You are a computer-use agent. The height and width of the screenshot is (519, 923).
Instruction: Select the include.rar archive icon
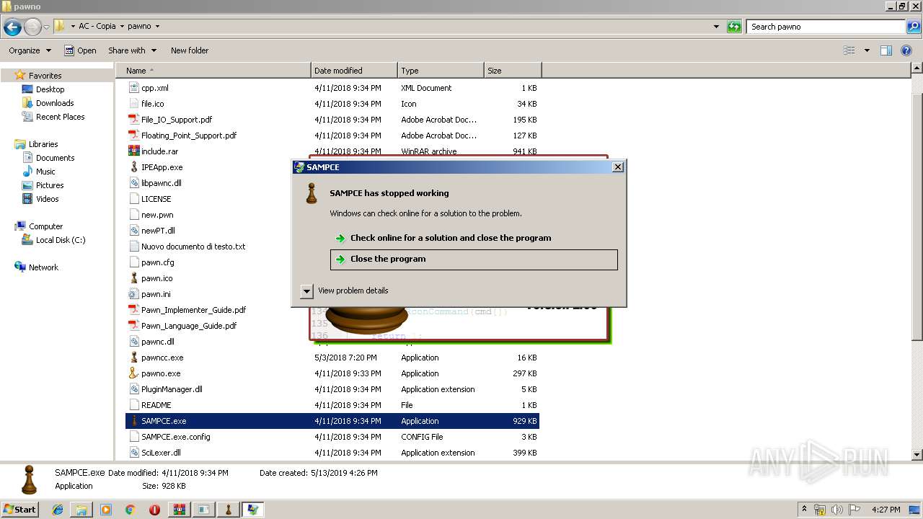tap(133, 151)
